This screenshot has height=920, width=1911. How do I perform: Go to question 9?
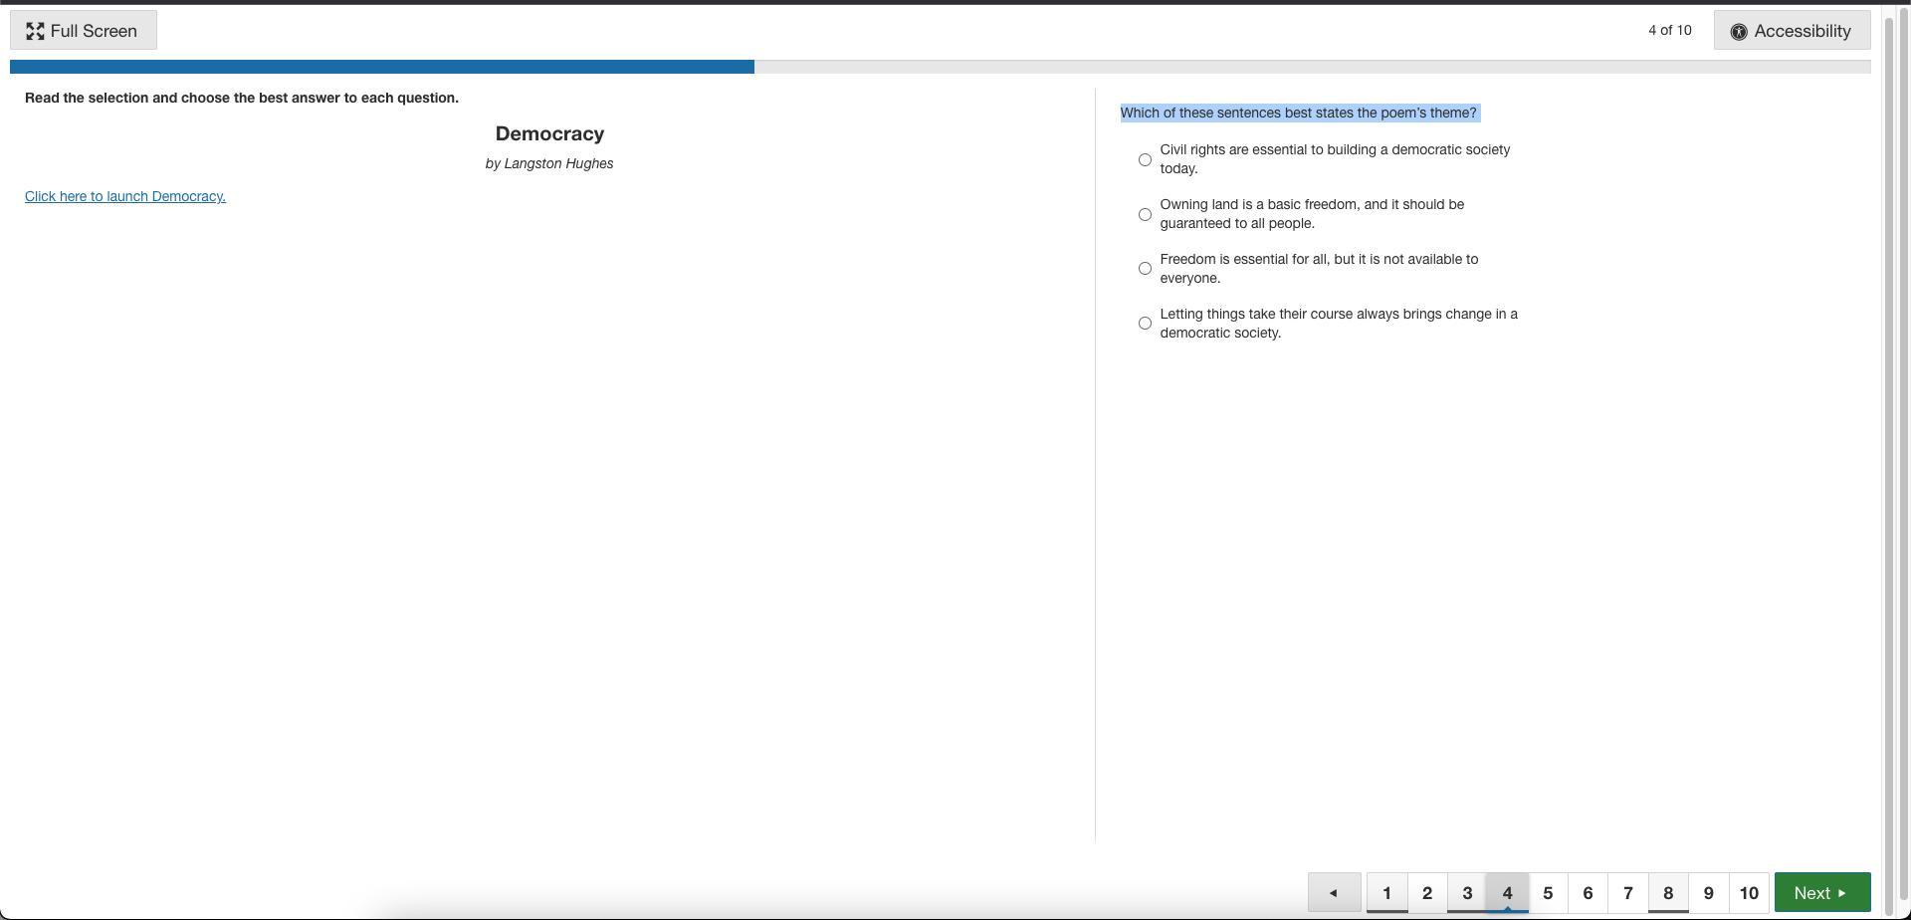(x=1709, y=892)
